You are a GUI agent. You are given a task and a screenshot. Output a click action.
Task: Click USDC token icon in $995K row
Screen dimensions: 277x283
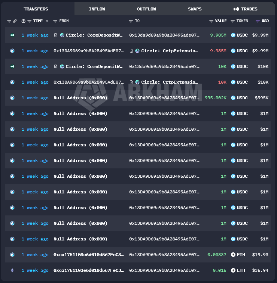click(233, 98)
